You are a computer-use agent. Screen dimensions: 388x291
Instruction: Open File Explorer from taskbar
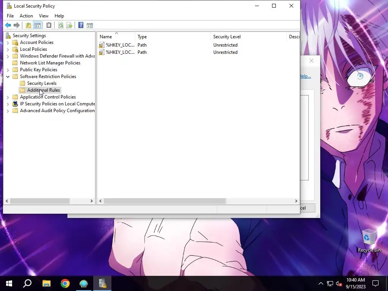tap(46, 283)
